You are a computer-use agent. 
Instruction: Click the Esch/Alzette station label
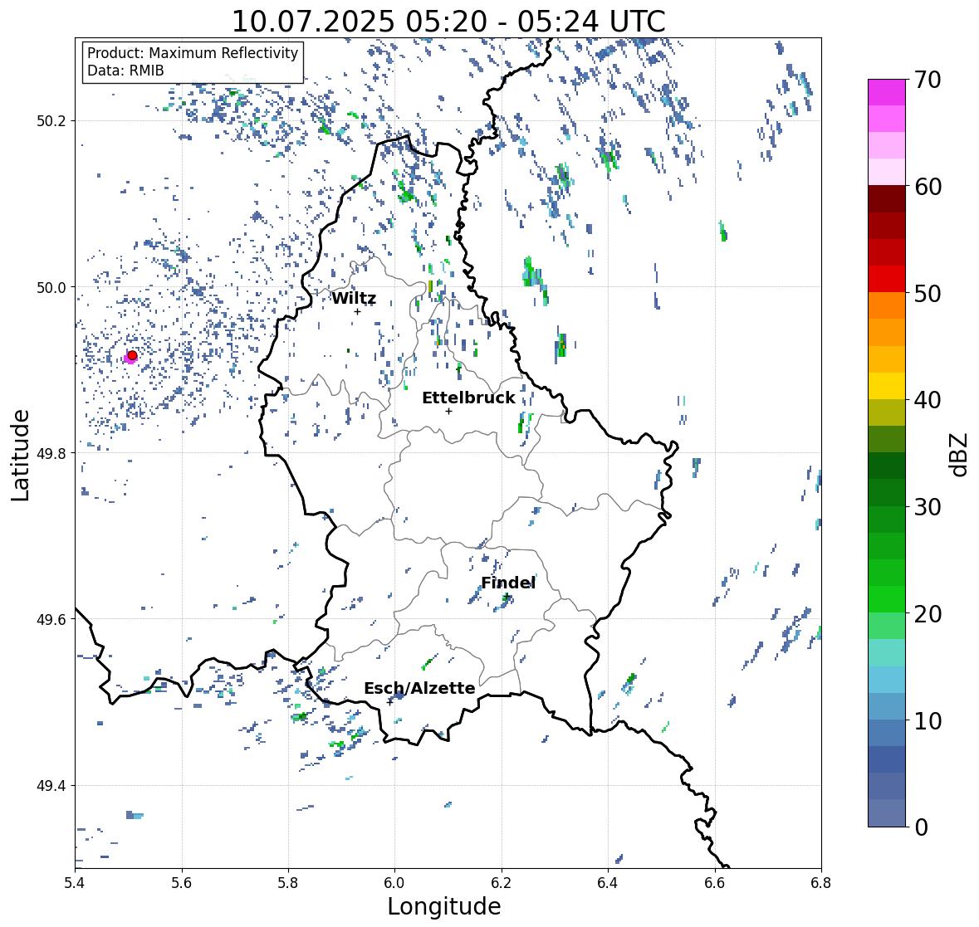(419, 688)
